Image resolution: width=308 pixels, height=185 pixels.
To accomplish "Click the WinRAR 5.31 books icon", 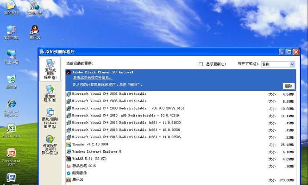I will 69,159.
